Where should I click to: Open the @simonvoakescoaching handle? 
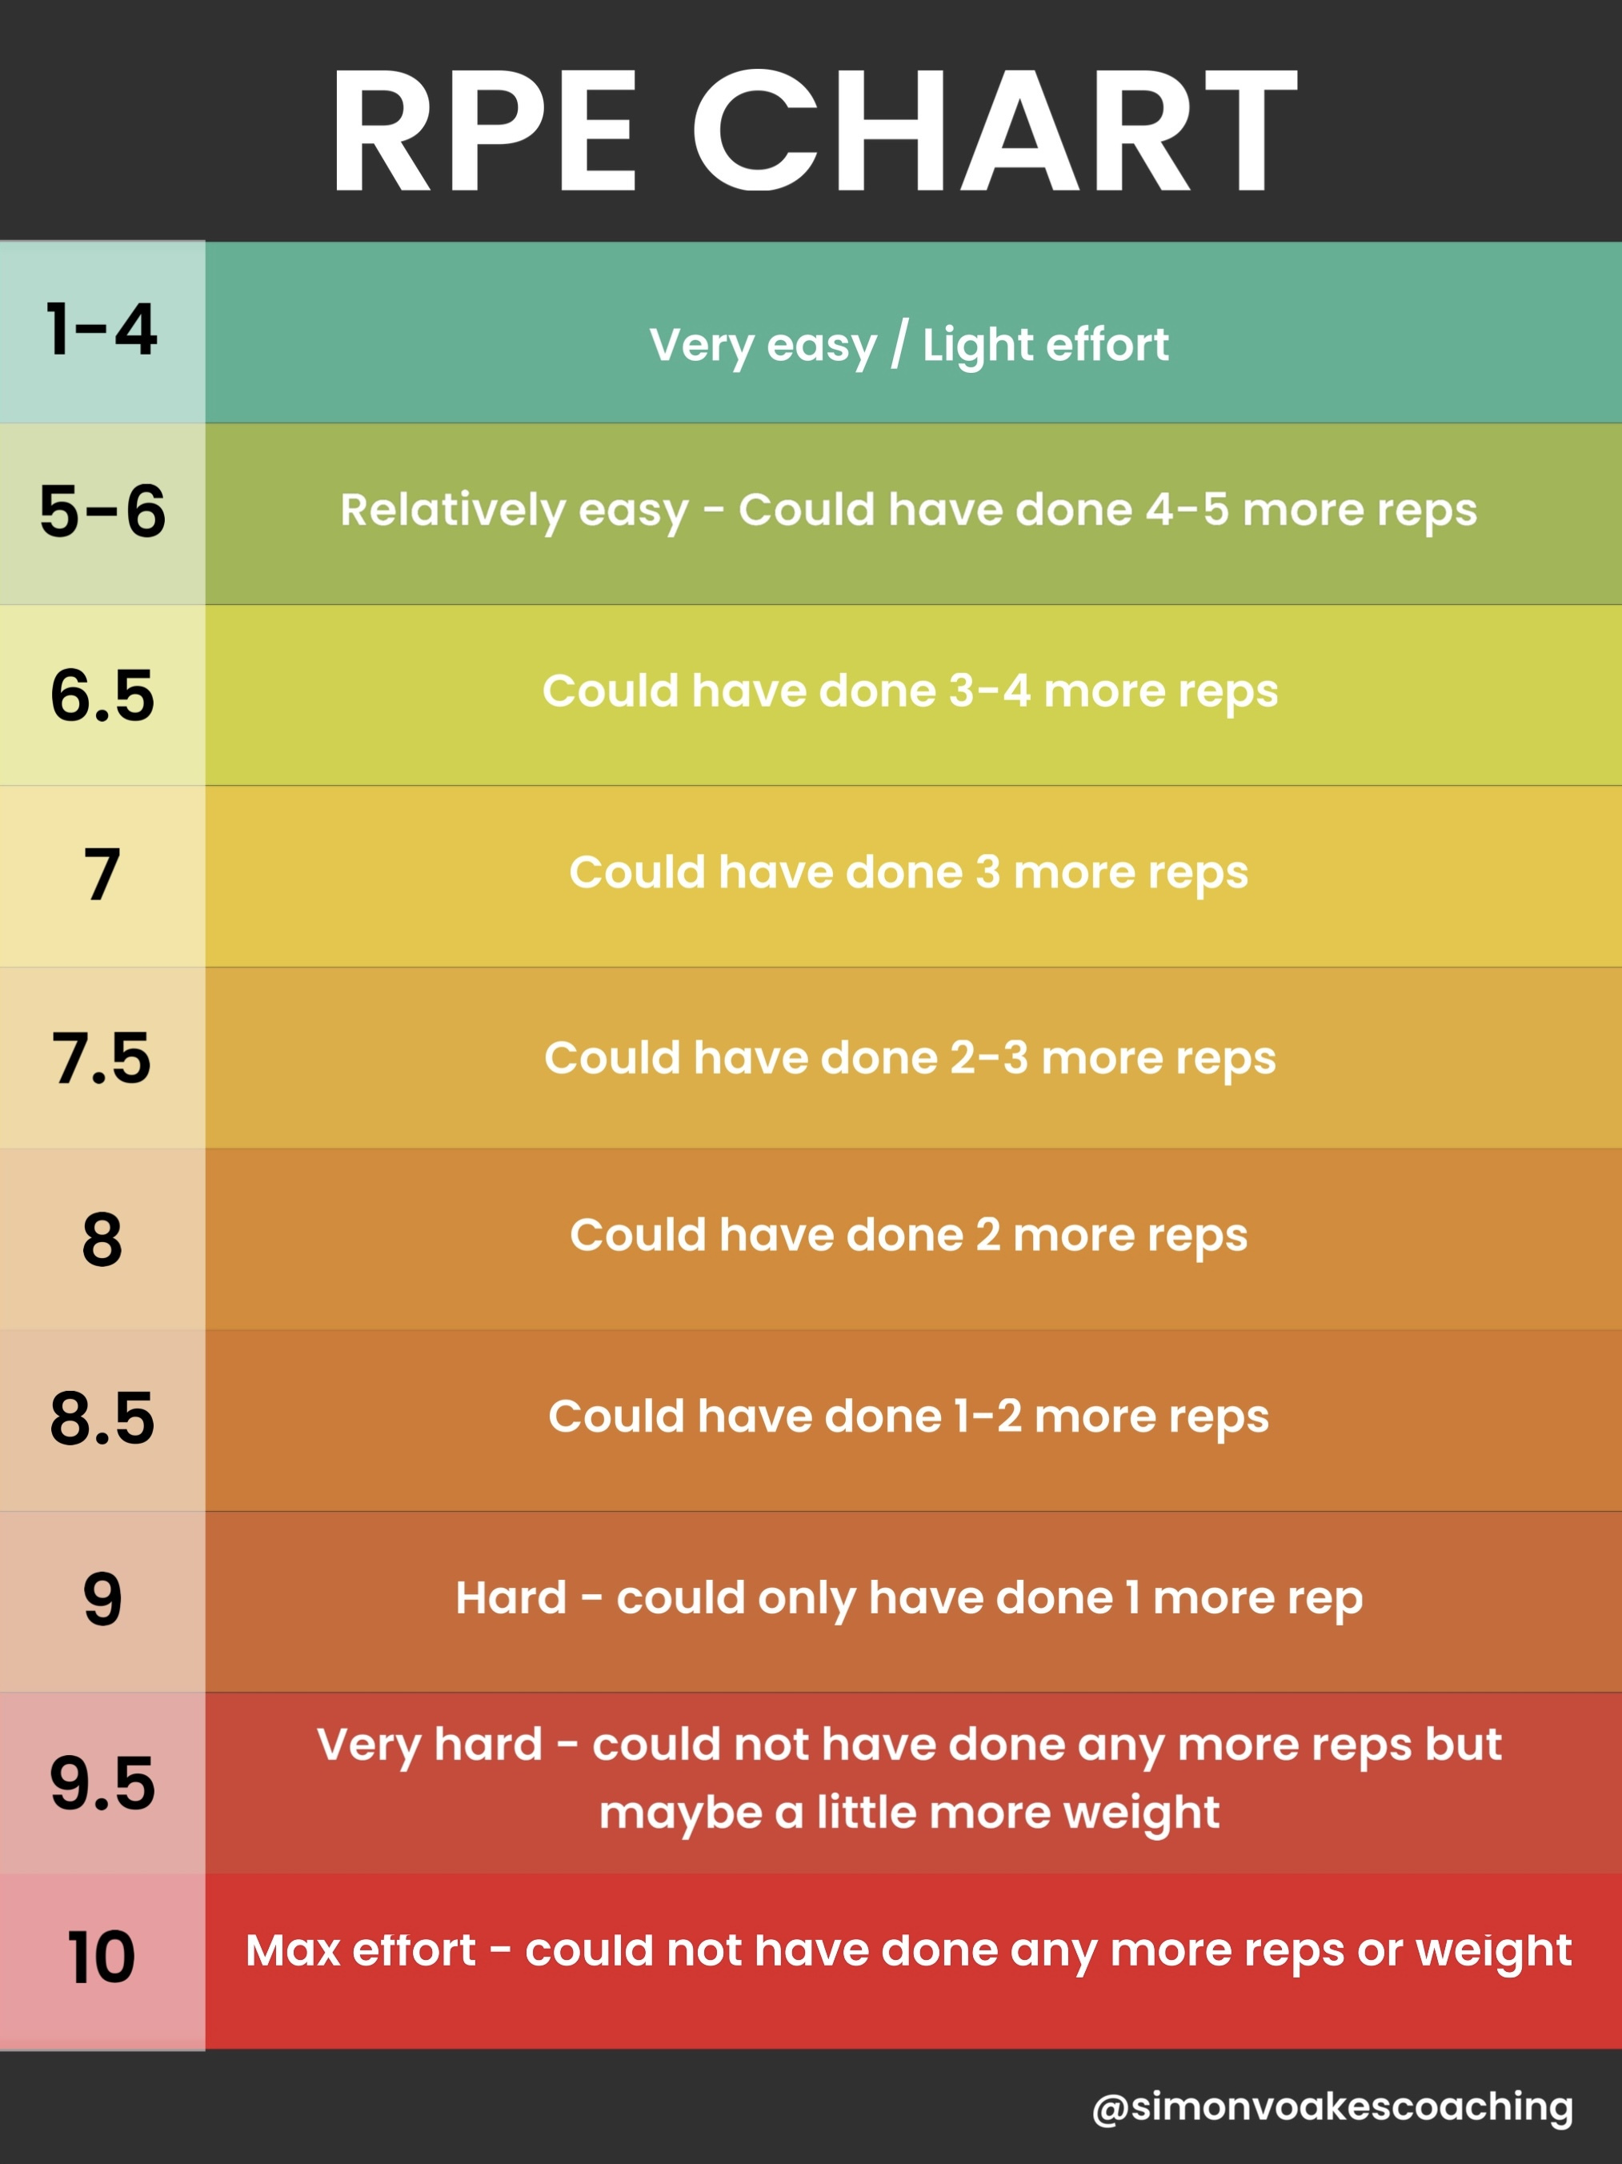[1332, 2106]
